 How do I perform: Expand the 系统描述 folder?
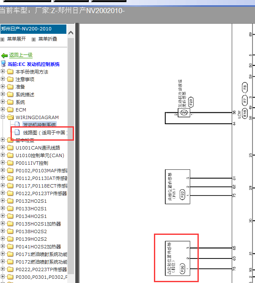pos(3,94)
